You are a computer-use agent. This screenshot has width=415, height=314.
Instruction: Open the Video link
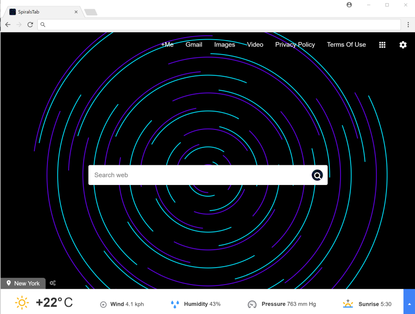pyautogui.click(x=255, y=44)
